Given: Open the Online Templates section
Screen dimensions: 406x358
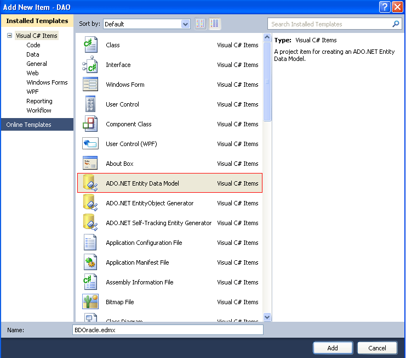Looking at the screenshot, I should click(x=37, y=125).
